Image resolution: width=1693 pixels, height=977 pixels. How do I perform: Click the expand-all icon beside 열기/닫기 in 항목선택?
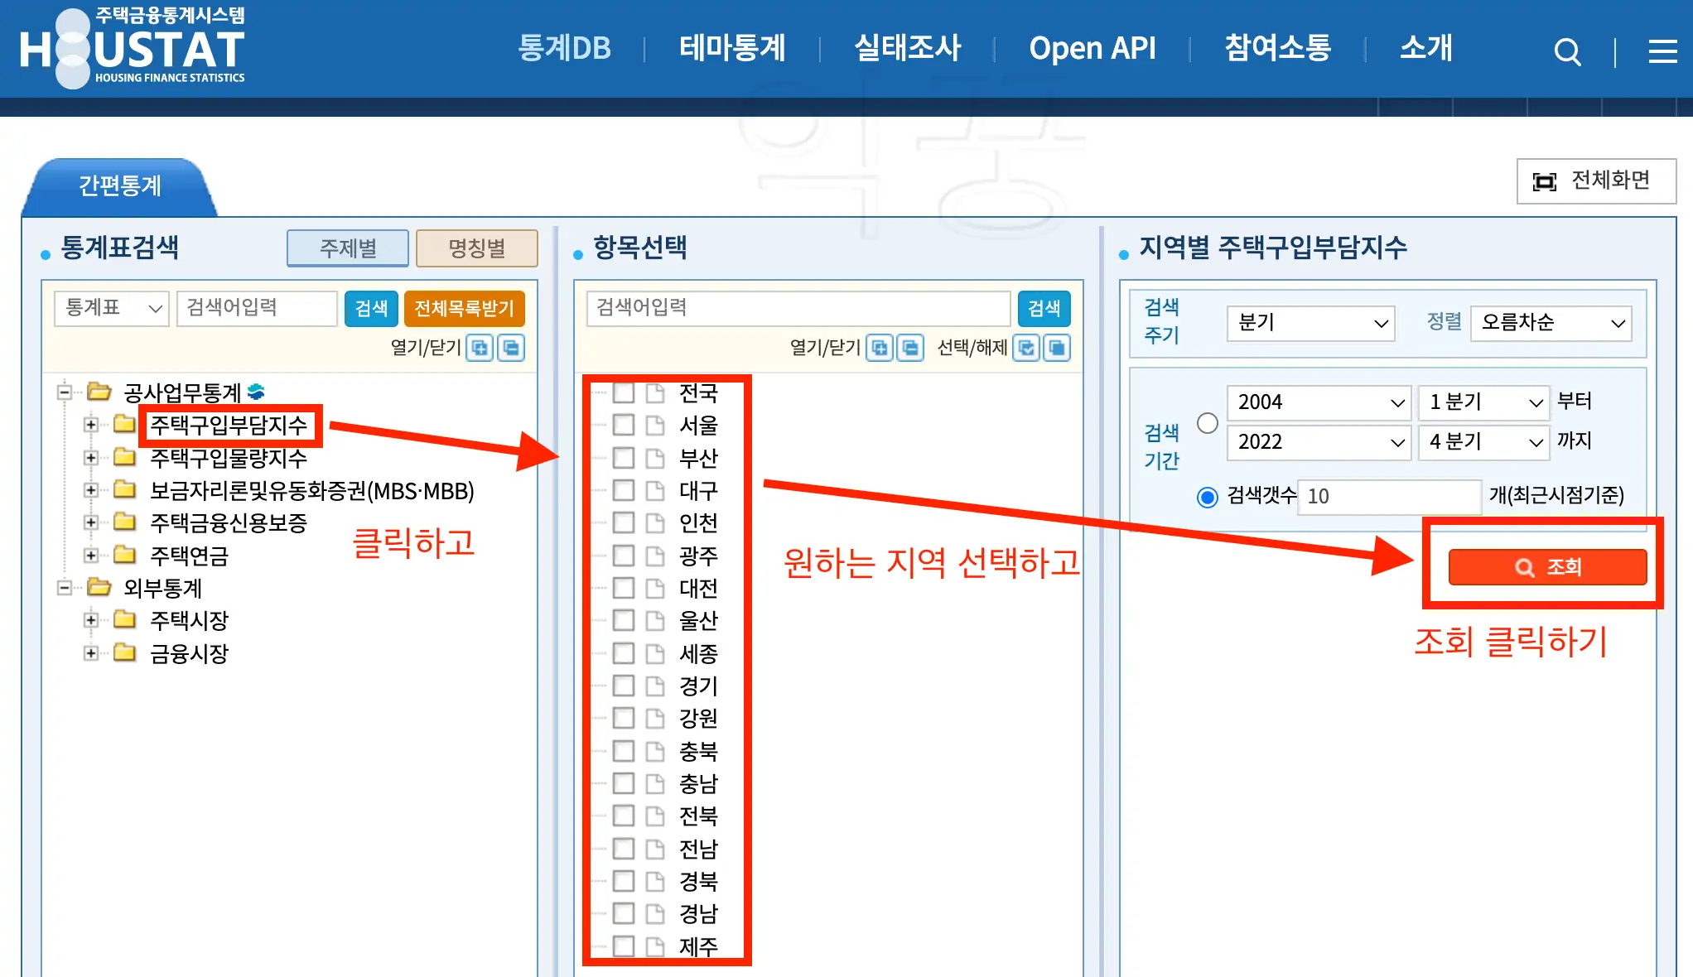point(879,348)
